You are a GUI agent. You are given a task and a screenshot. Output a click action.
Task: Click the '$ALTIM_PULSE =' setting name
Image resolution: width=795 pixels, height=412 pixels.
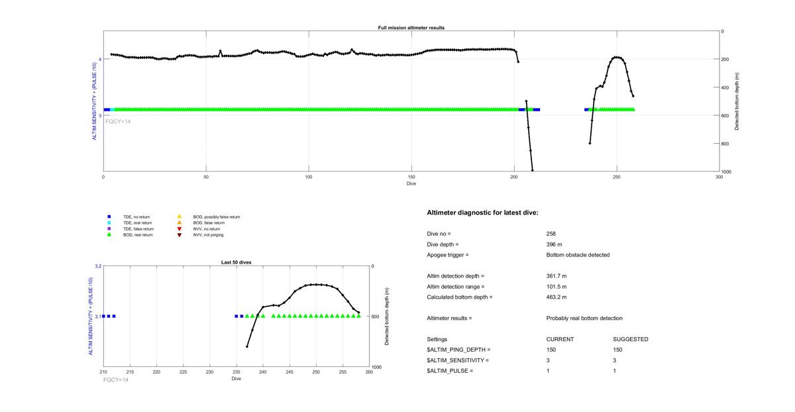tap(450, 371)
